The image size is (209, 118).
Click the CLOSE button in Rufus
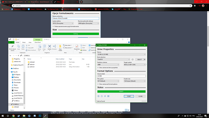(x=140, y=96)
